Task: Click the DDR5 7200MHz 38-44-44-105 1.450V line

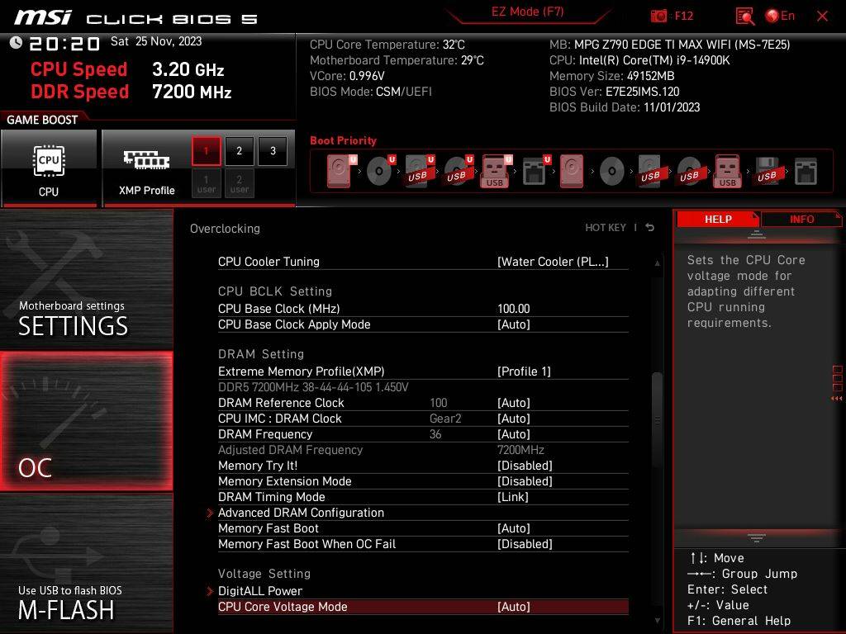Action: 313,387
